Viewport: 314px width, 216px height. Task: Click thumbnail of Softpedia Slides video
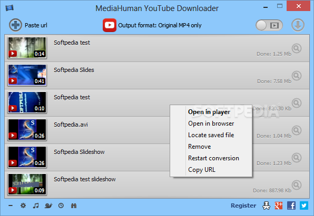coord(27,75)
